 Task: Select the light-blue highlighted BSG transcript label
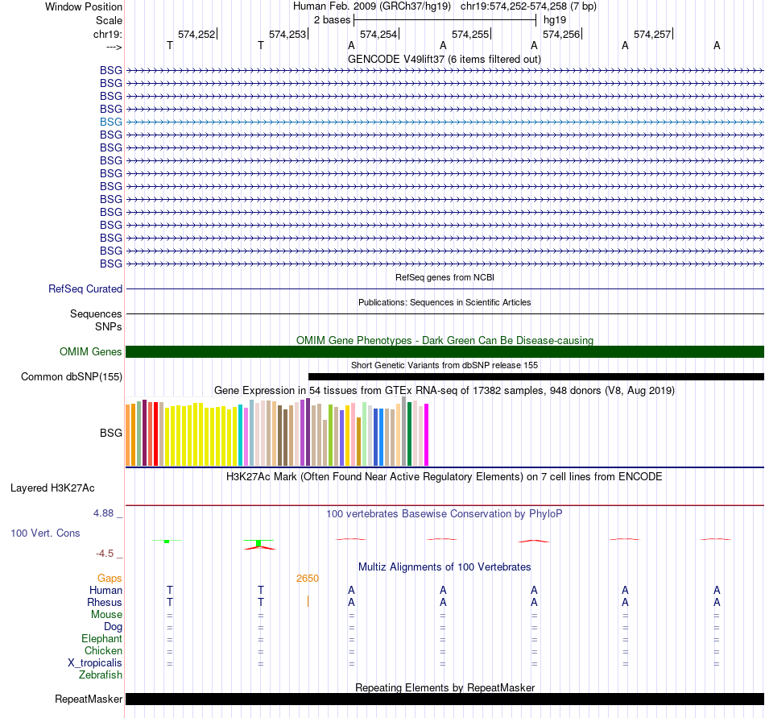tap(111, 122)
